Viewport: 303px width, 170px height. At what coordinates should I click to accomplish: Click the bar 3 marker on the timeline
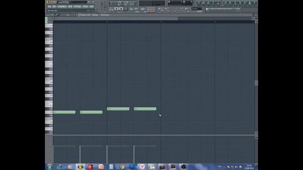point(161,22)
